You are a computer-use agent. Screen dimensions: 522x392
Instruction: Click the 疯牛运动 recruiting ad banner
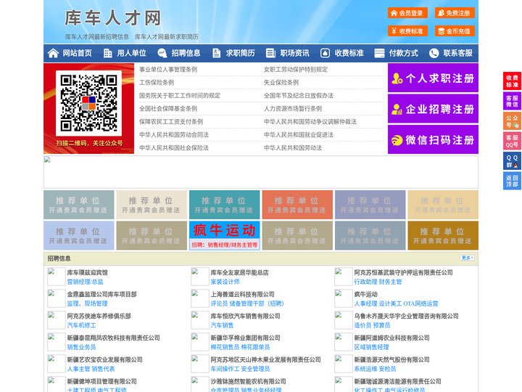224,235
